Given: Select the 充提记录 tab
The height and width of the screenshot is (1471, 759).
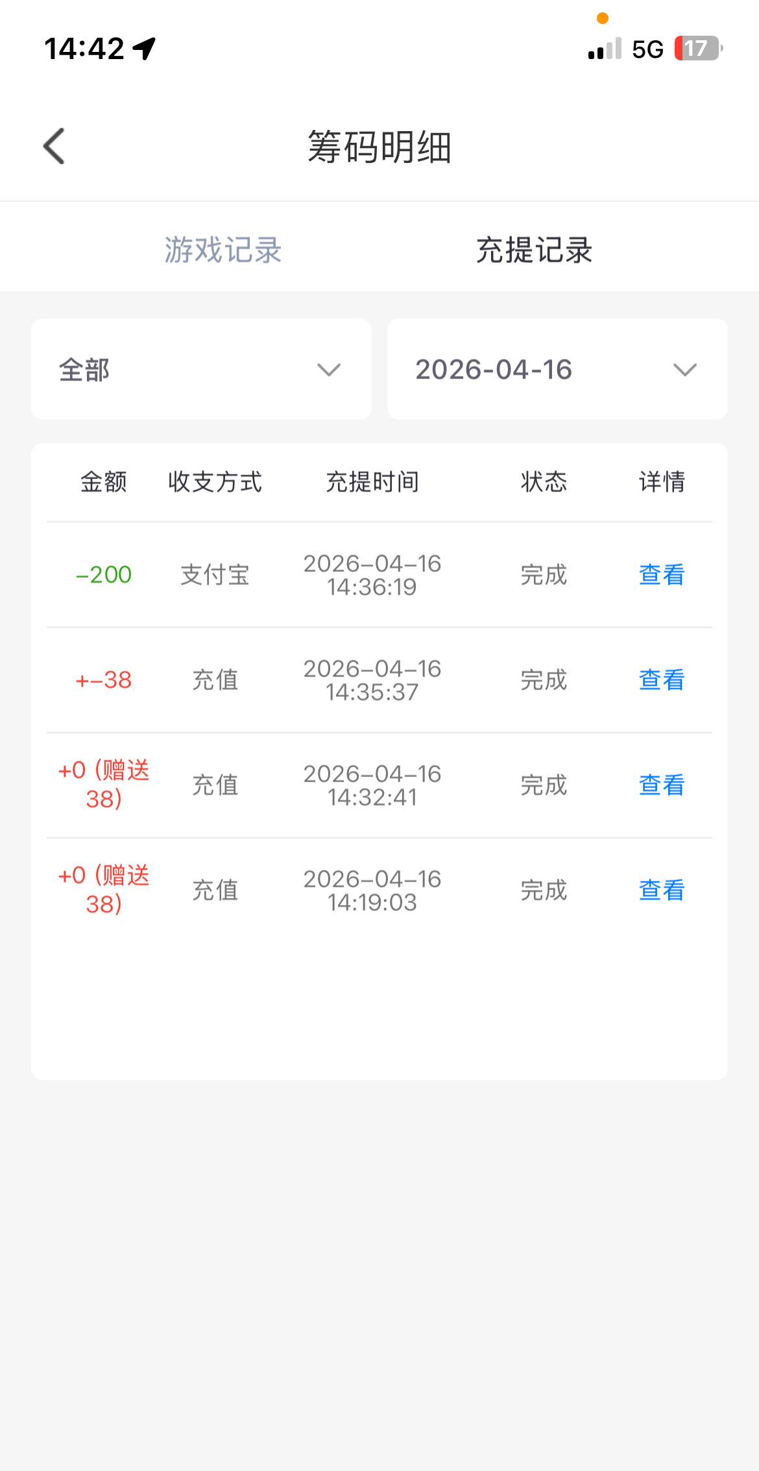Looking at the screenshot, I should (x=534, y=250).
